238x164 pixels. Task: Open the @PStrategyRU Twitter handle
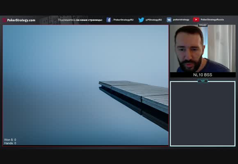153,20
